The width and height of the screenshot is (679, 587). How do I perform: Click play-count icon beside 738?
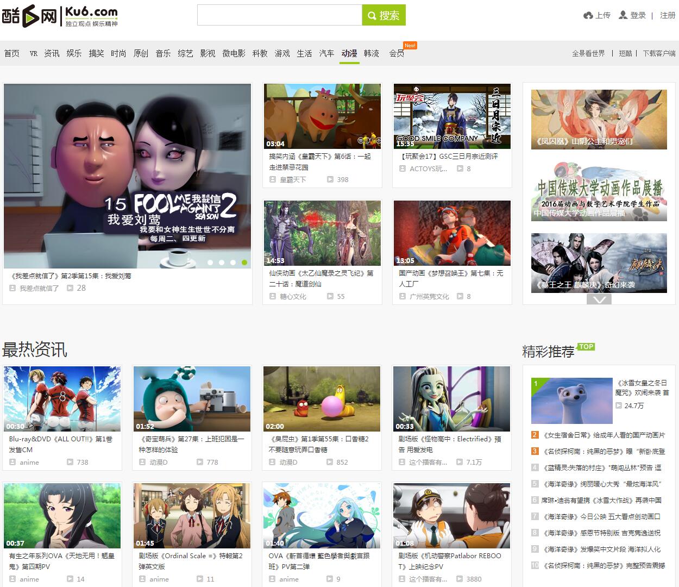70,462
